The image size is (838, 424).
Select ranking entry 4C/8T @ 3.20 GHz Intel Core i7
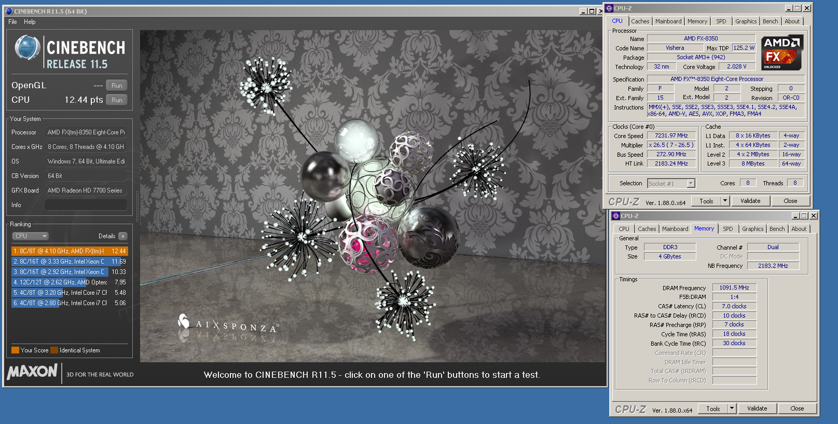click(x=70, y=293)
